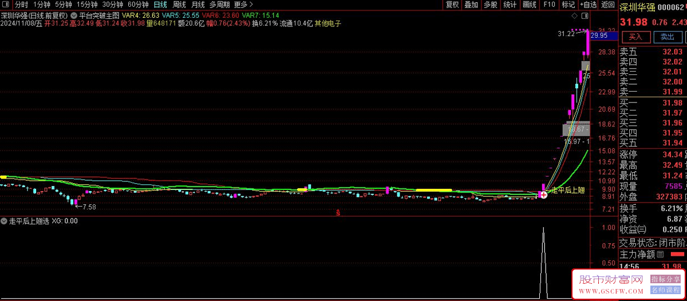Click the 返回 back button
Screen dimensions: 687x301
[x=607, y=5]
